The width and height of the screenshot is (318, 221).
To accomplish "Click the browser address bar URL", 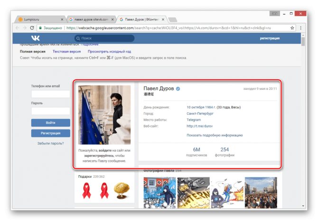I will coord(168,28).
